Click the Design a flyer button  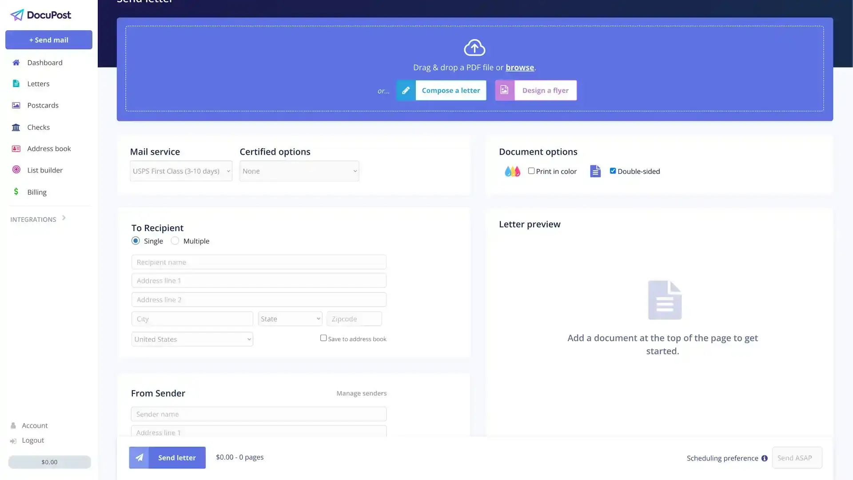(x=545, y=90)
